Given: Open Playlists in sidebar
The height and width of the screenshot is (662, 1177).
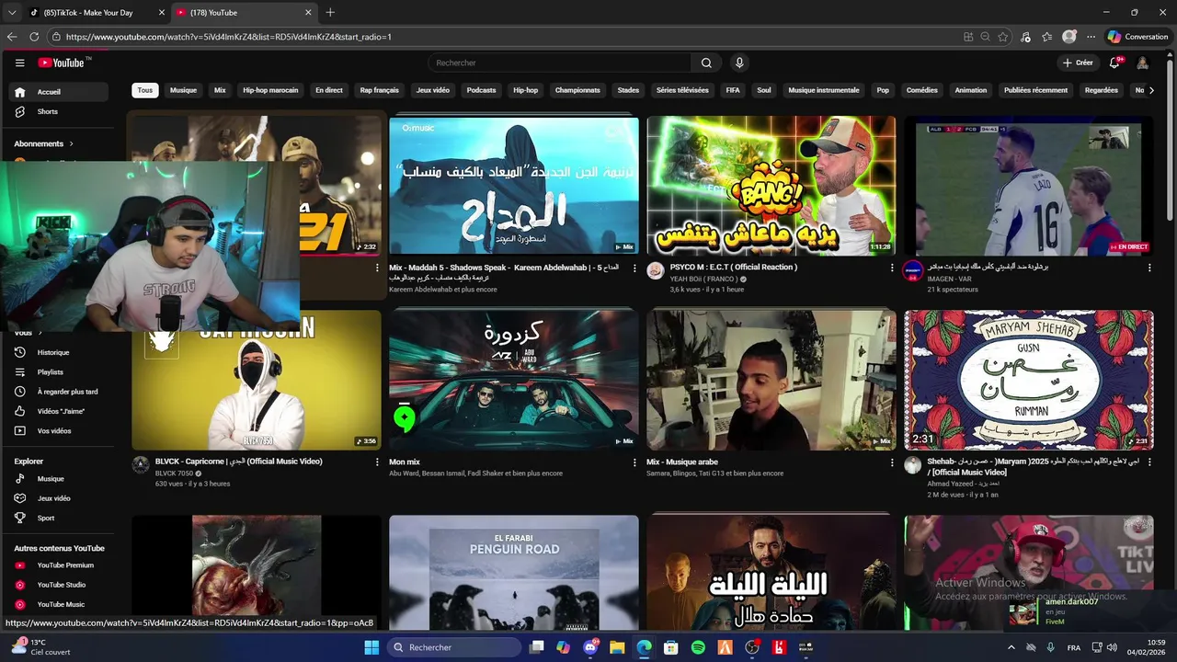Looking at the screenshot, I should pos(59,372).
